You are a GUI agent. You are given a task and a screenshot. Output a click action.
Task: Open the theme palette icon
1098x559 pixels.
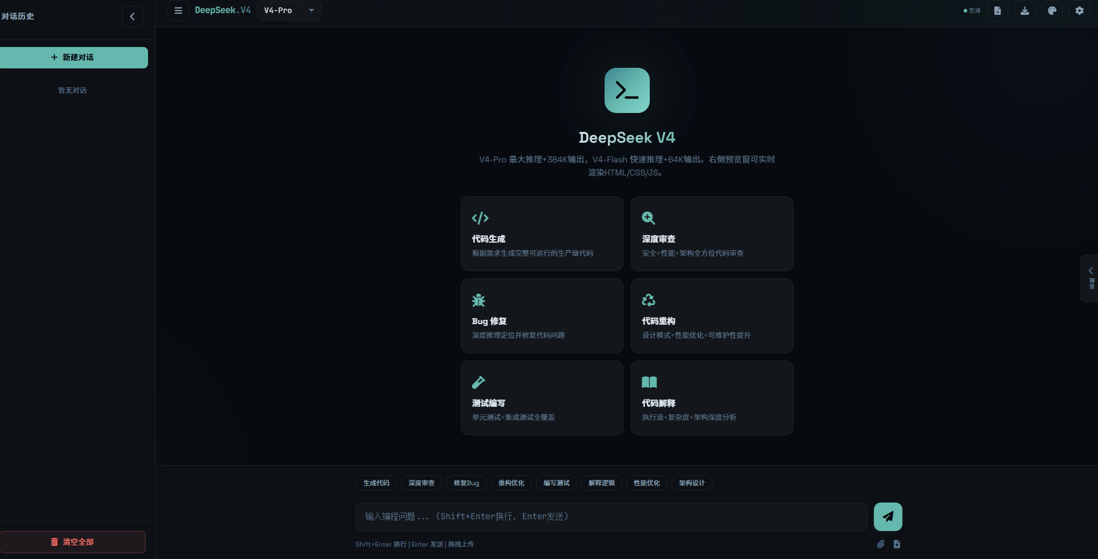(x=1052, y=11)
